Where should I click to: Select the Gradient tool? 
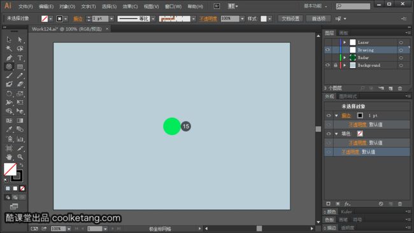20,120
